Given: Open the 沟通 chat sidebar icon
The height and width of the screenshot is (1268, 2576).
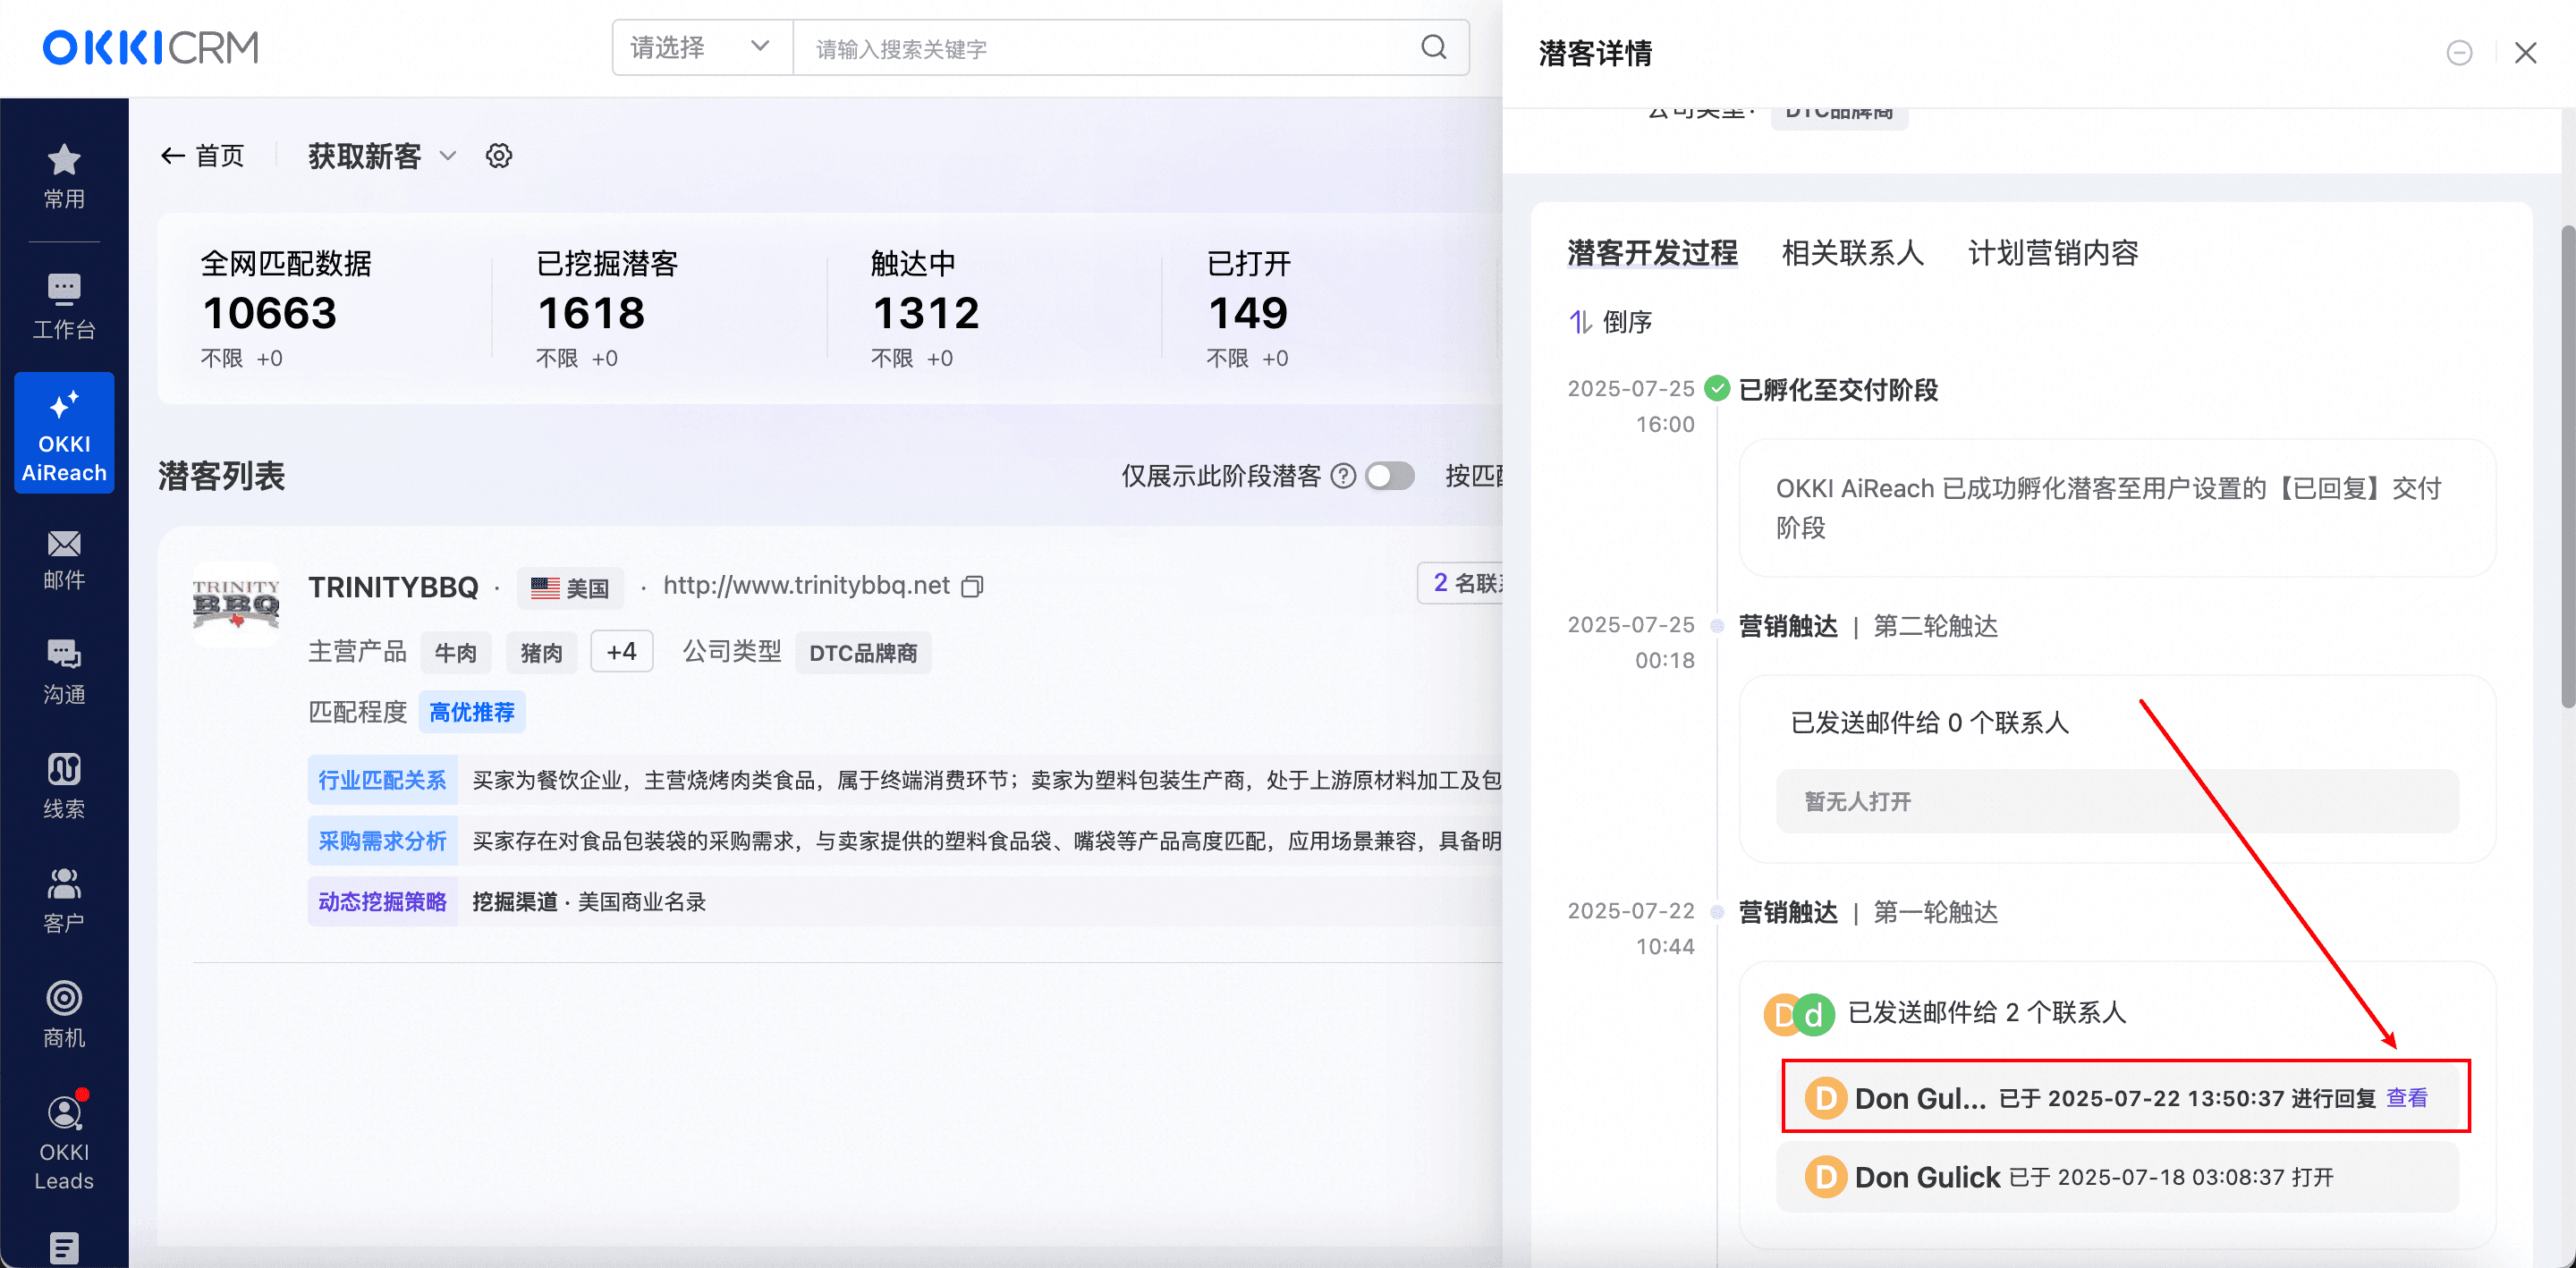Looking at the screenshot, I should click(64, 655).
